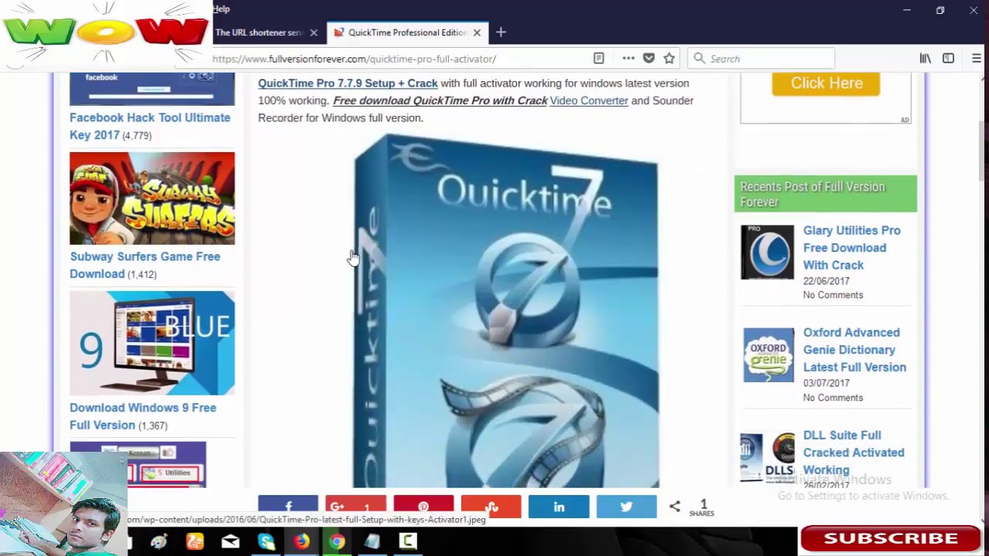Open Firefox Library icon
Screen dimensions: 989x556
tap(925, 59)
